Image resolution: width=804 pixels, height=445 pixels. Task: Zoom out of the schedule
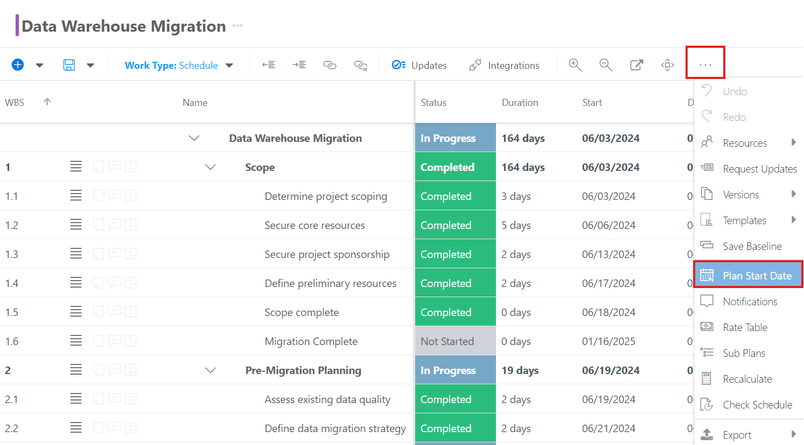tap(606, 65)
